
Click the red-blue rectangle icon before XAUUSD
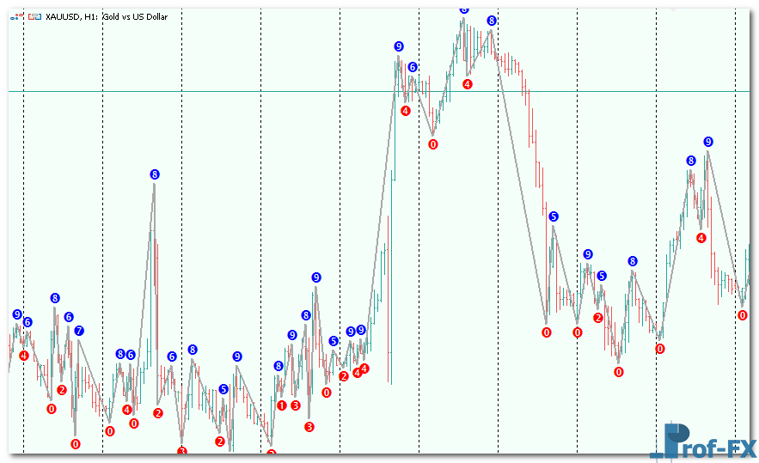(34, 16)
